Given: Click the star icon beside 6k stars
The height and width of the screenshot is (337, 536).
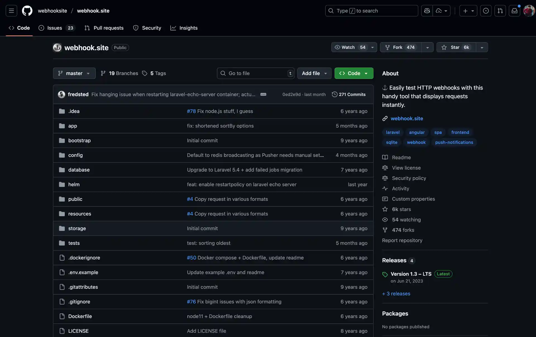Looking at the screenshot, I should (385, 209).
